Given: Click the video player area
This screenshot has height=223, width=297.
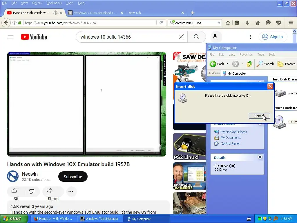Looking at the screenshot, I should (x=86, y=104).
